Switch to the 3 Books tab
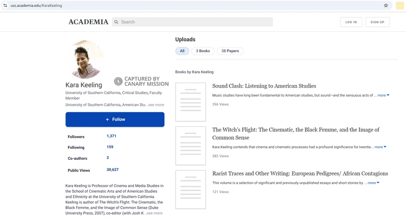Viewport: 406px width, 219px height. pos(202,51)
